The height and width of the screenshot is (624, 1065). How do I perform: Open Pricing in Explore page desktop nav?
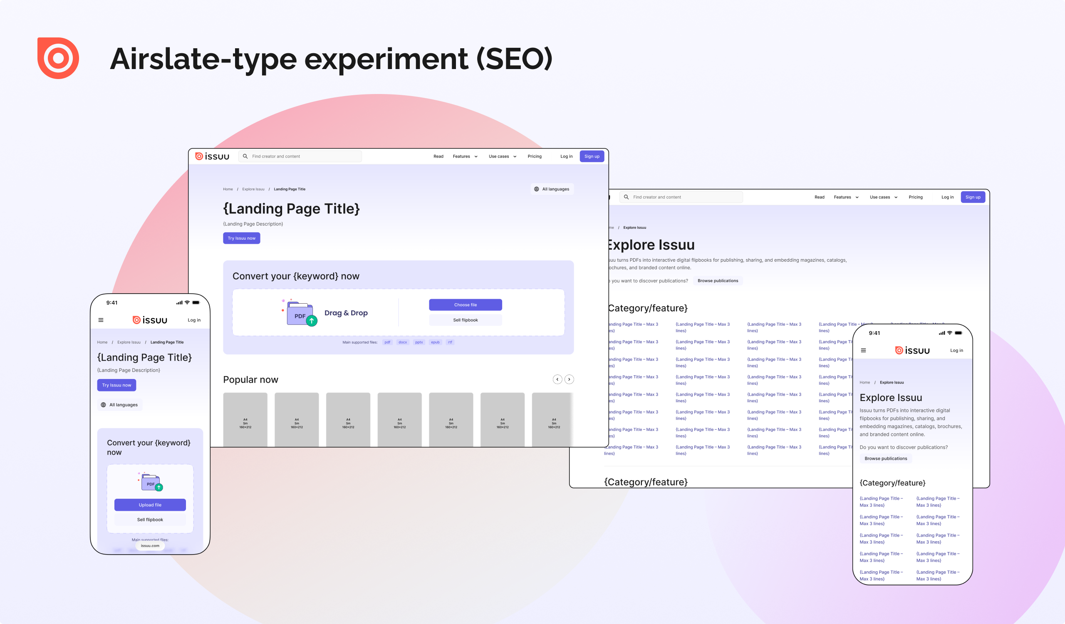[x=916, y=197]
